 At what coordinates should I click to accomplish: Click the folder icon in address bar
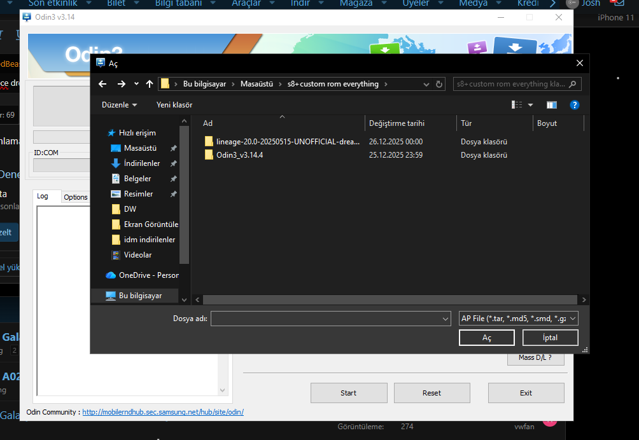[165, 84]
